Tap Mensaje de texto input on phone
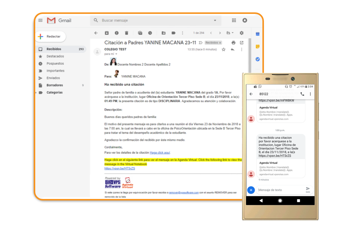 (x=281, y=190)
